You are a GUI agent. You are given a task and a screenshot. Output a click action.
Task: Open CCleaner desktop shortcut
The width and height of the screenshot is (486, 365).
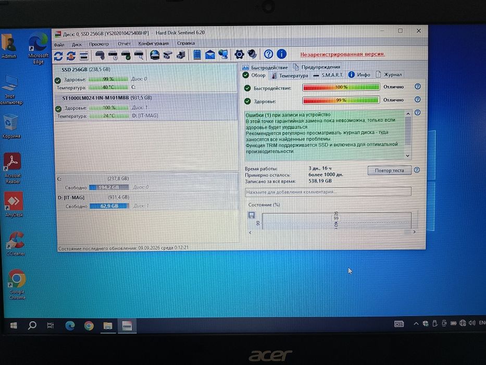click(x=16, y=244)
